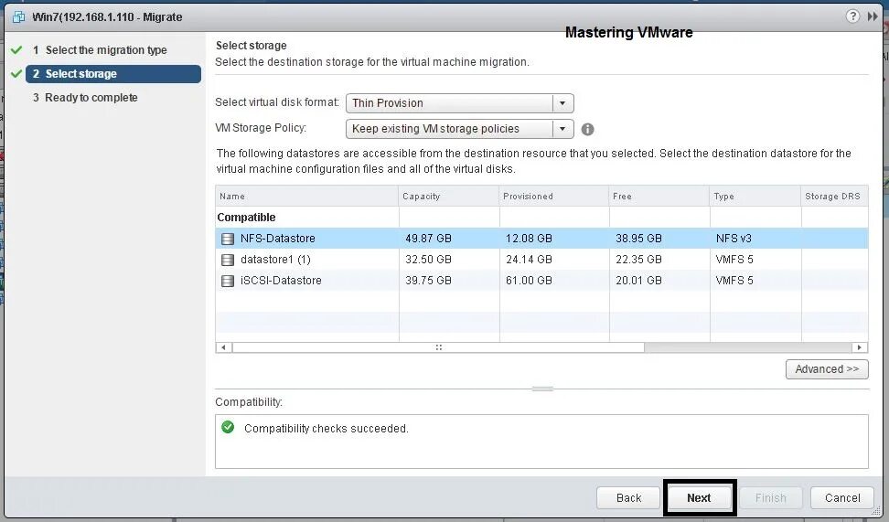Screen dimensions: 889x522
Task: Click the 49.87 GB capacity cell
Action: [x=428, y=239]
